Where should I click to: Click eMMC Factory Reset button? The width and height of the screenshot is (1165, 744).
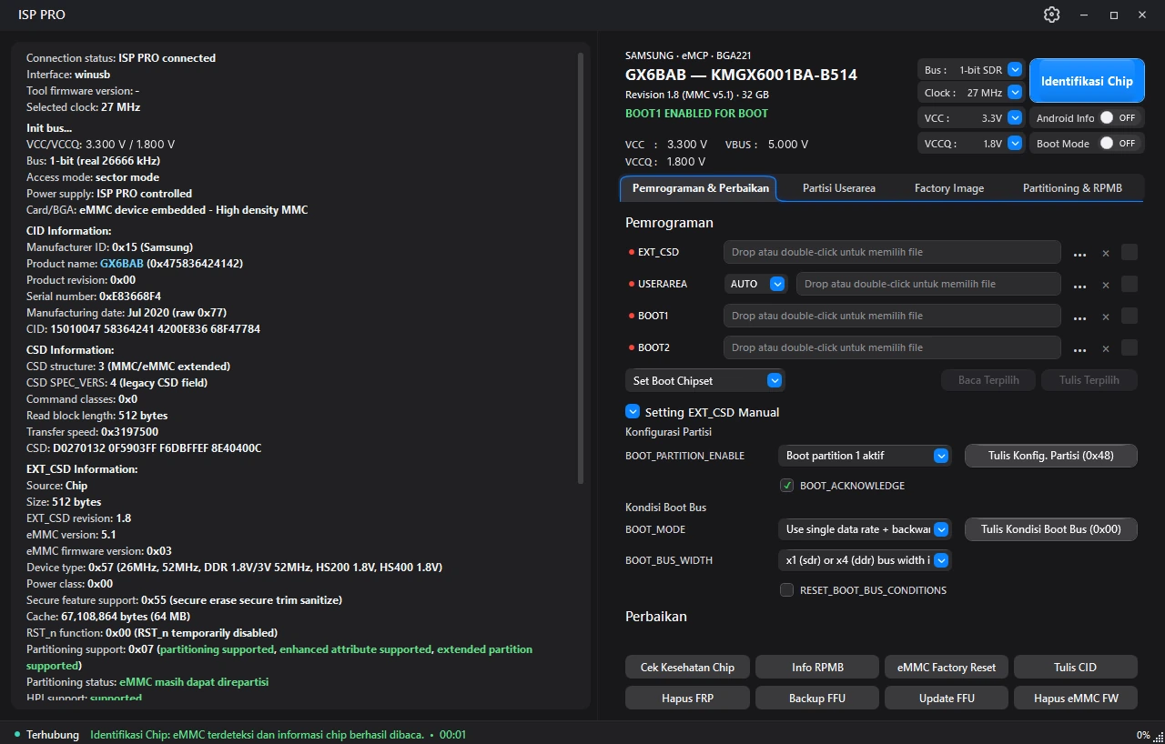[947, 668]
